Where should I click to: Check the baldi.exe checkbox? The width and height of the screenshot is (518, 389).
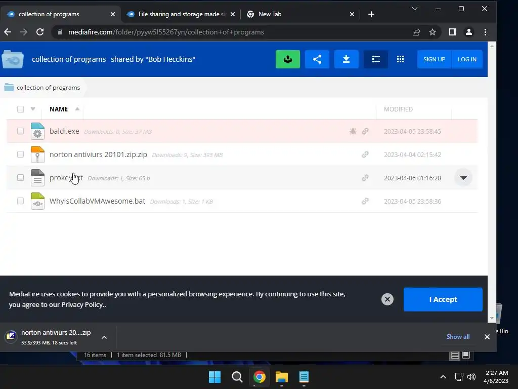click(20, 131)
